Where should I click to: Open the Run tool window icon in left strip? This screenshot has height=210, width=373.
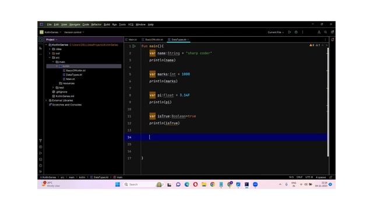pos(41,153)
